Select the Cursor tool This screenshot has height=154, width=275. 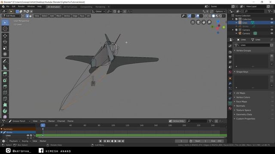[x=5, y=29]
